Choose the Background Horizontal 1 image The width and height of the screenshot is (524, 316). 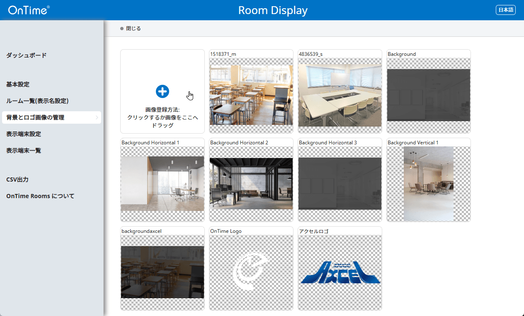[x=163, y=183]
